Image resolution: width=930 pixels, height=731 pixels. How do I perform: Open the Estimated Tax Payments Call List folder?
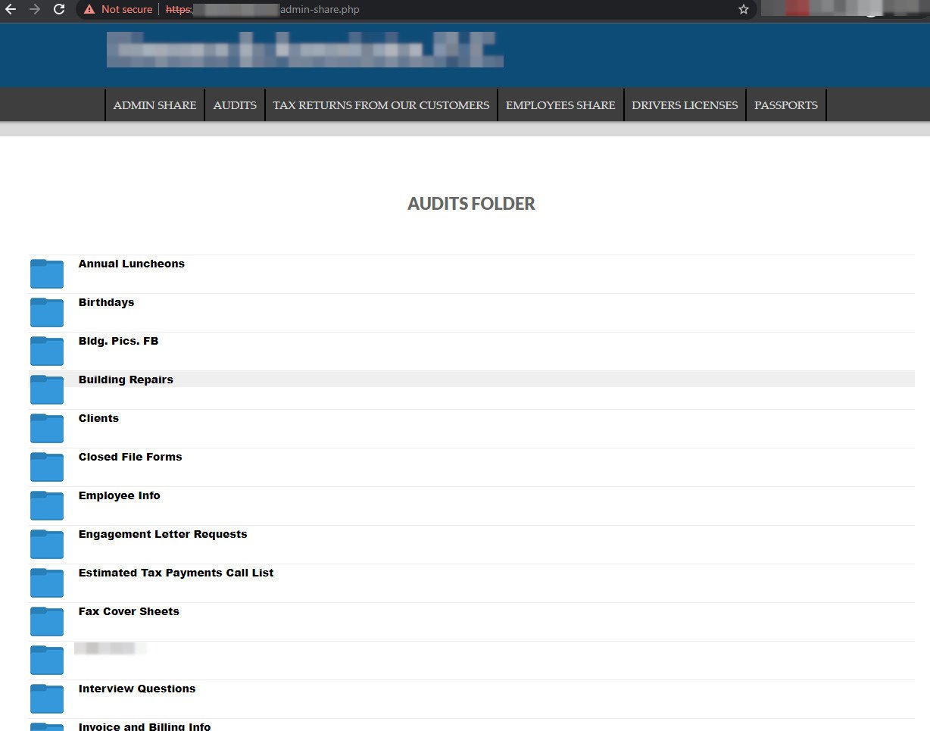click(176, 573)
